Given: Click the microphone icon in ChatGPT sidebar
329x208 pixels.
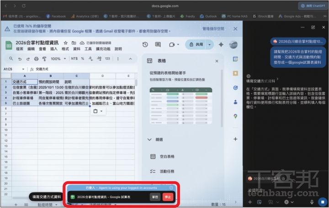Looking at the screenshot, I should click(312, 202).
